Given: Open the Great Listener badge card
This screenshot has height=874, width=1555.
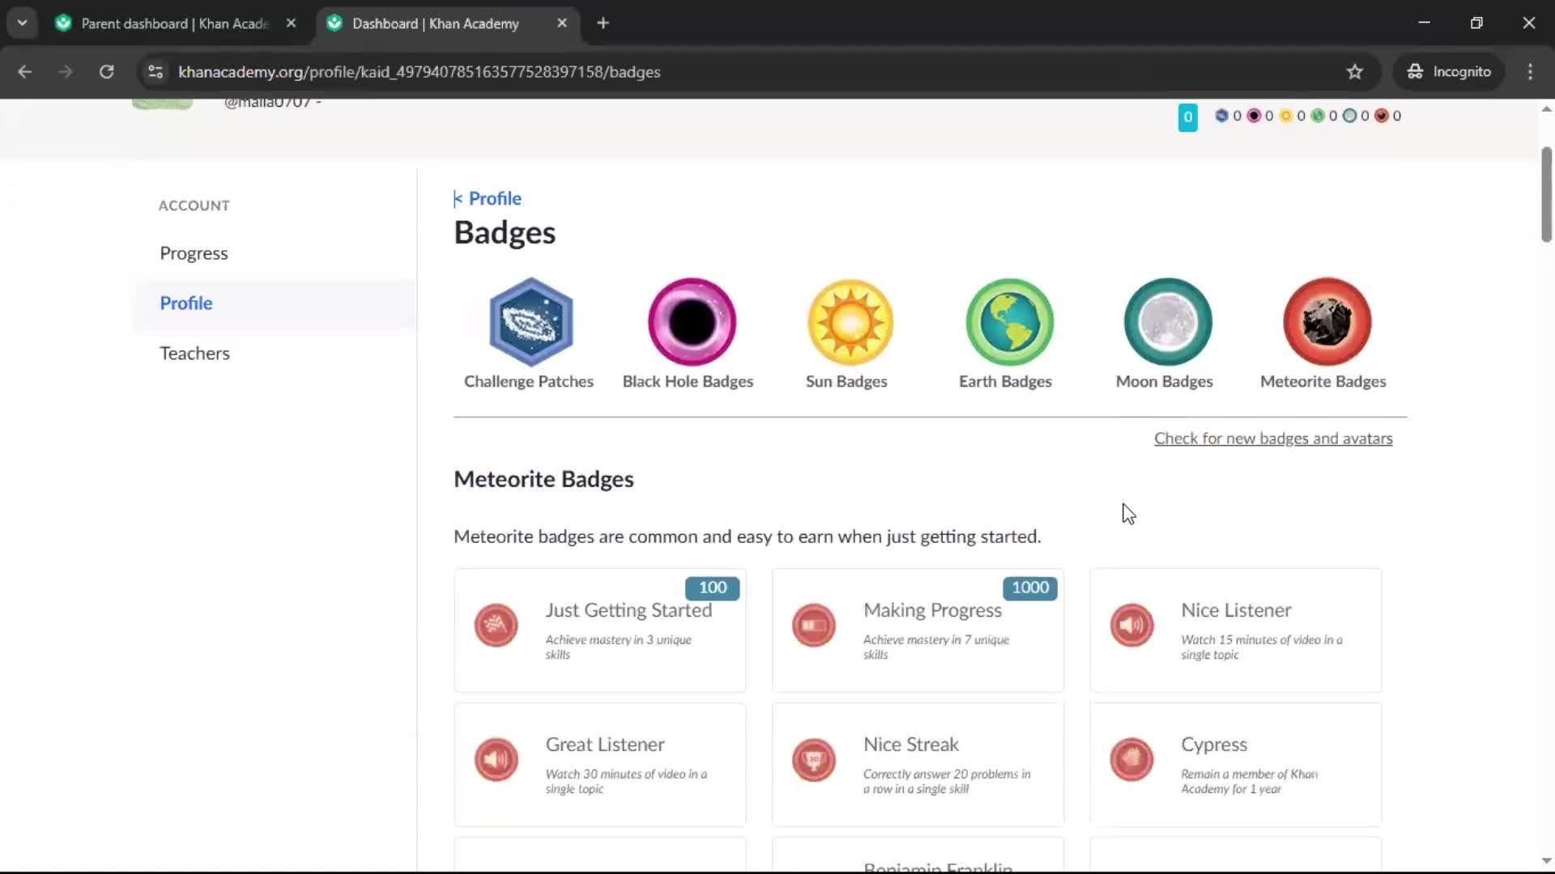Looking at the screenshot, I should point(600,765).
